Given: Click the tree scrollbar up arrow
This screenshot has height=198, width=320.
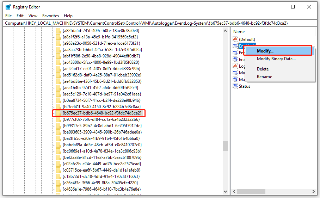Looking at the screenshot, I should coord(225,31).
